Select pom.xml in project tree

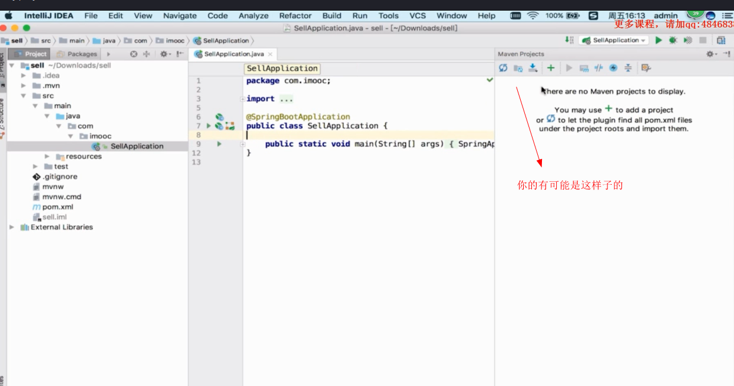(53, 207)
